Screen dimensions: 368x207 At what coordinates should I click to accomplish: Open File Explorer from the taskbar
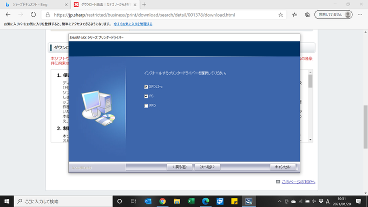point(177,201)
